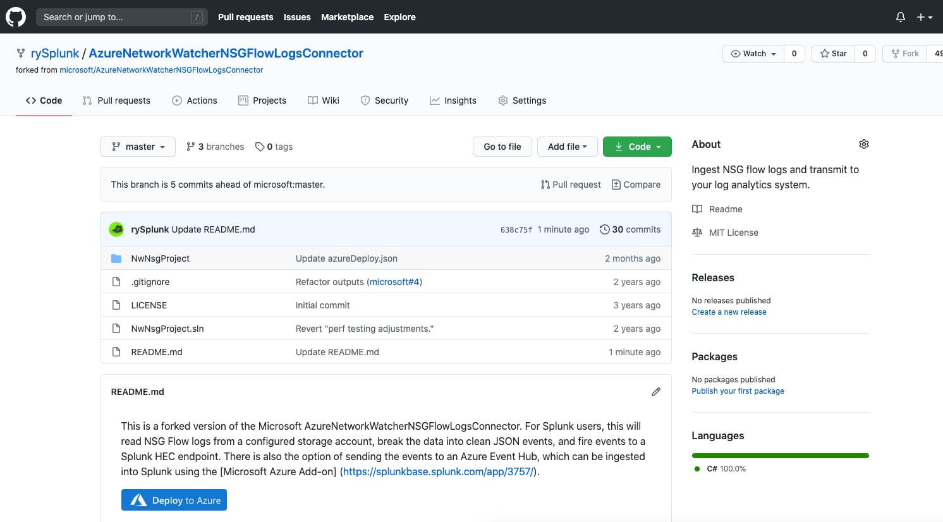This screenshot has height=522, width=943.
Task: Open the LICENSE file
Action: [x=149, y=305]
